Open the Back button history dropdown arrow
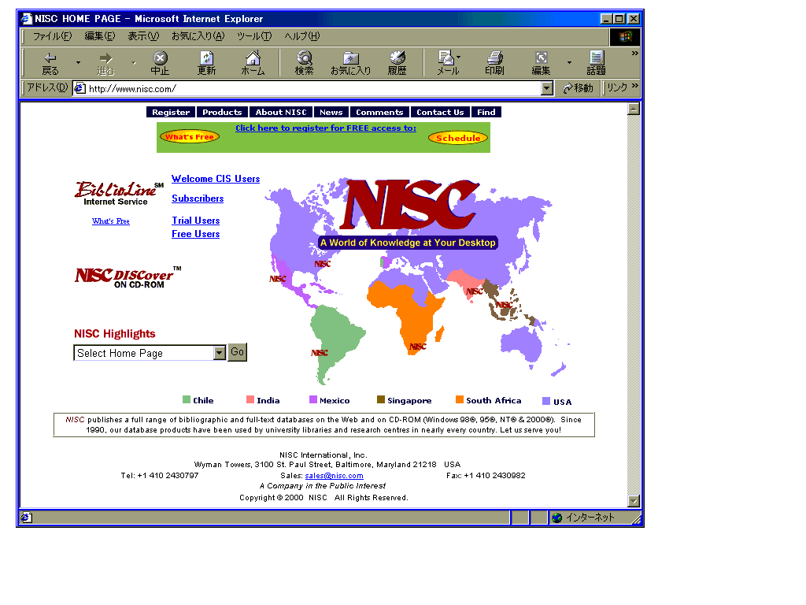806x605 pixels. (x=78, y=63)
